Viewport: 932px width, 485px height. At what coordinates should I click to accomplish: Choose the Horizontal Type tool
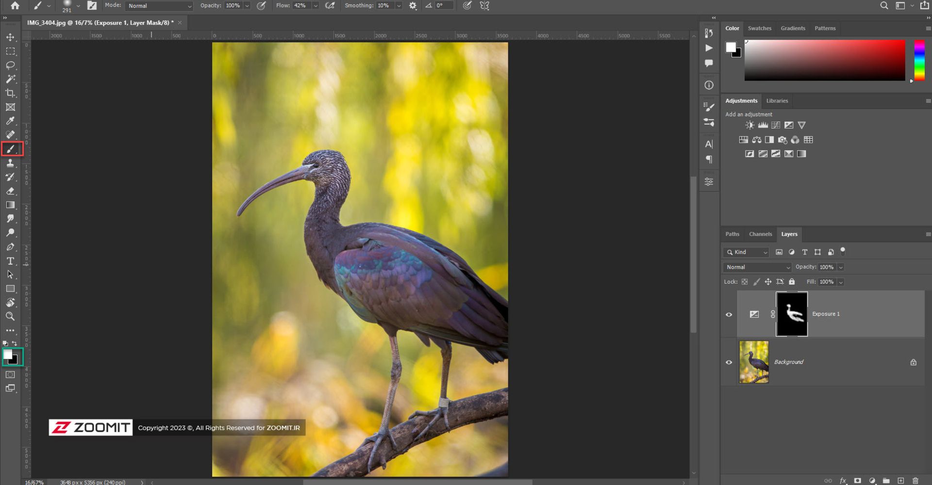pos(10,261)
